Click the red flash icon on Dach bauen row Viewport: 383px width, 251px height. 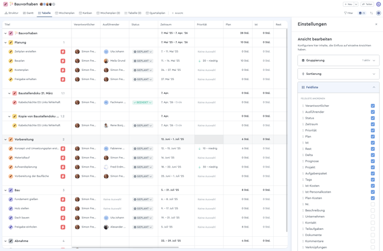(63, 218)
